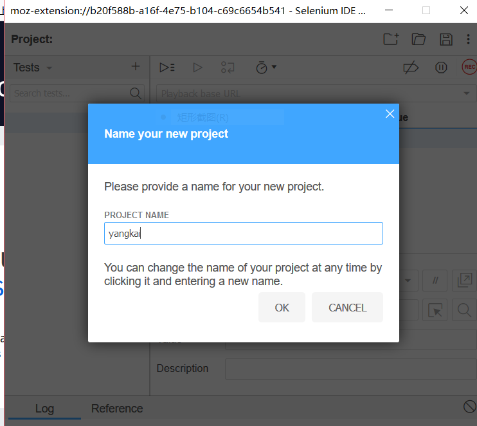This screenshot has height=426, width=477.
Task: Maximize the Selenium IDE window
Action: pyautogui.click(x=426, y=10)
